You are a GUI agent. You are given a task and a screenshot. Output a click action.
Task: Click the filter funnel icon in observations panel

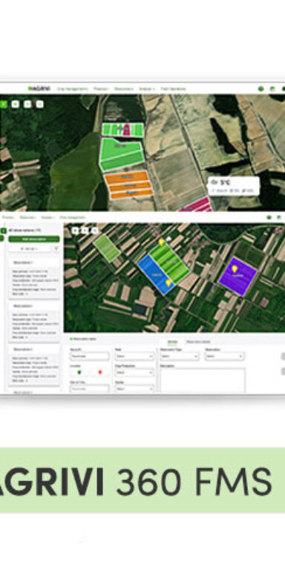pyautogui.click(x=56, y=248)
